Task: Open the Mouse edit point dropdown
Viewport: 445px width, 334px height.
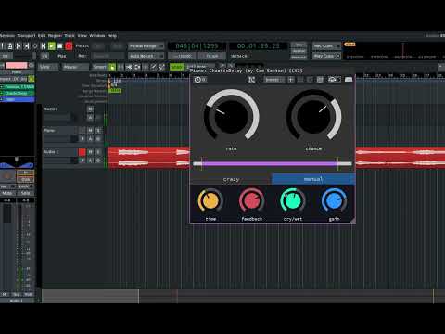Action: pos(75,67)
